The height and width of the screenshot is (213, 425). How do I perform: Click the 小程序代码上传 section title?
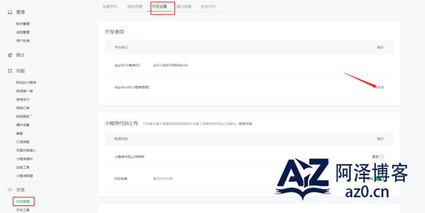(x=122, y=123)
